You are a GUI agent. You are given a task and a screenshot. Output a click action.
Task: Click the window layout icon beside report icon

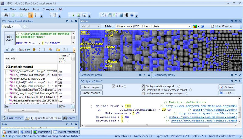pos(84,15)
